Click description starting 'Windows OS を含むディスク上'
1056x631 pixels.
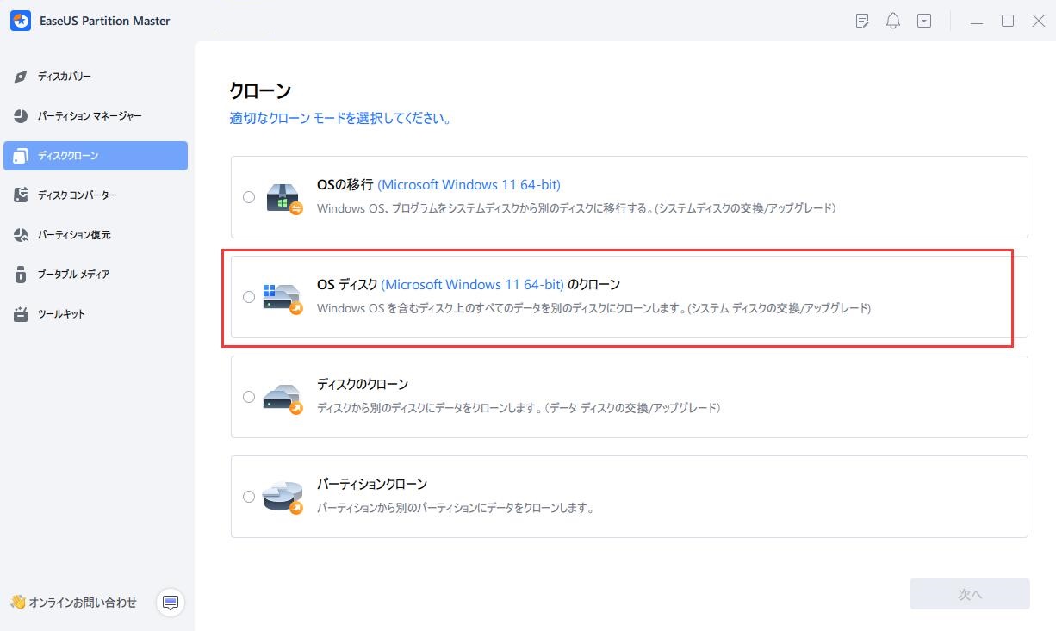click(x=594, y=308)
